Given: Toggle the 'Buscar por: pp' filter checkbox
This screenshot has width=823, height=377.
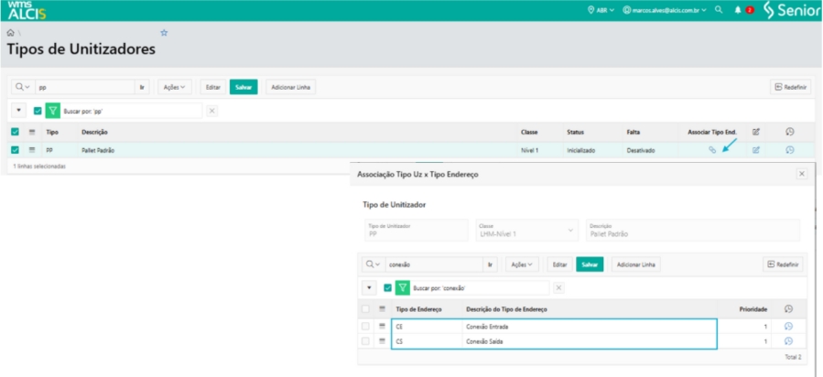Looking at the screenshot, I should coord(38,111).
